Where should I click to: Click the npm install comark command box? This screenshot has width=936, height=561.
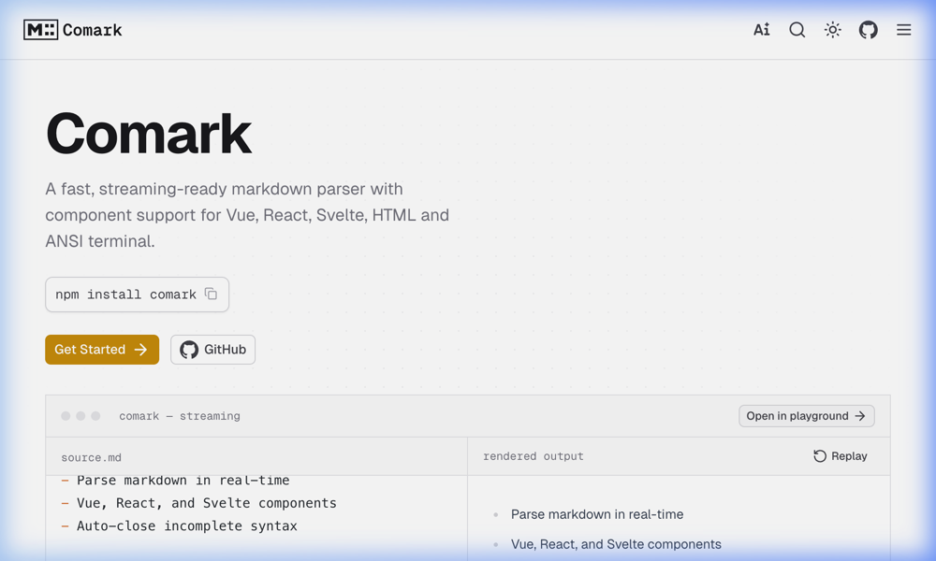pos(137,294)
